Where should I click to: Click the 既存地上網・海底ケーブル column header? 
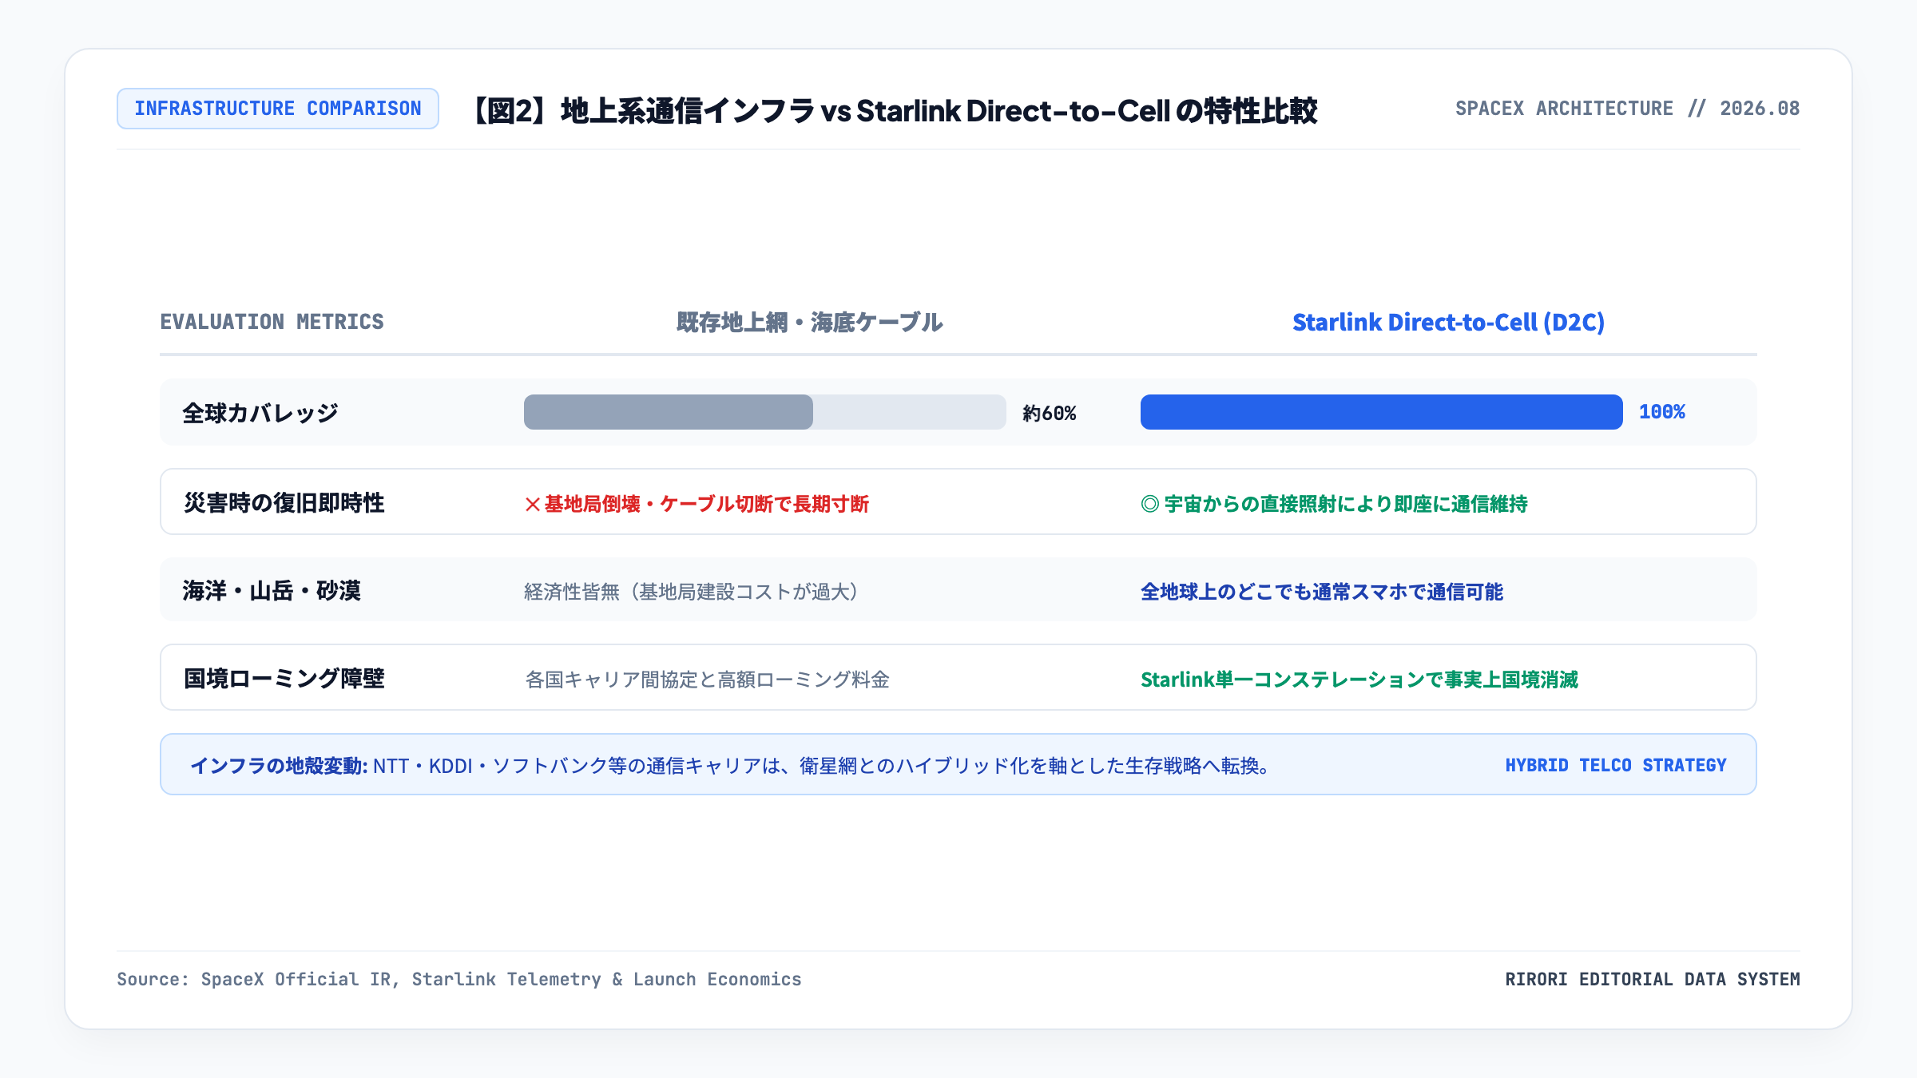coord(809,322)
